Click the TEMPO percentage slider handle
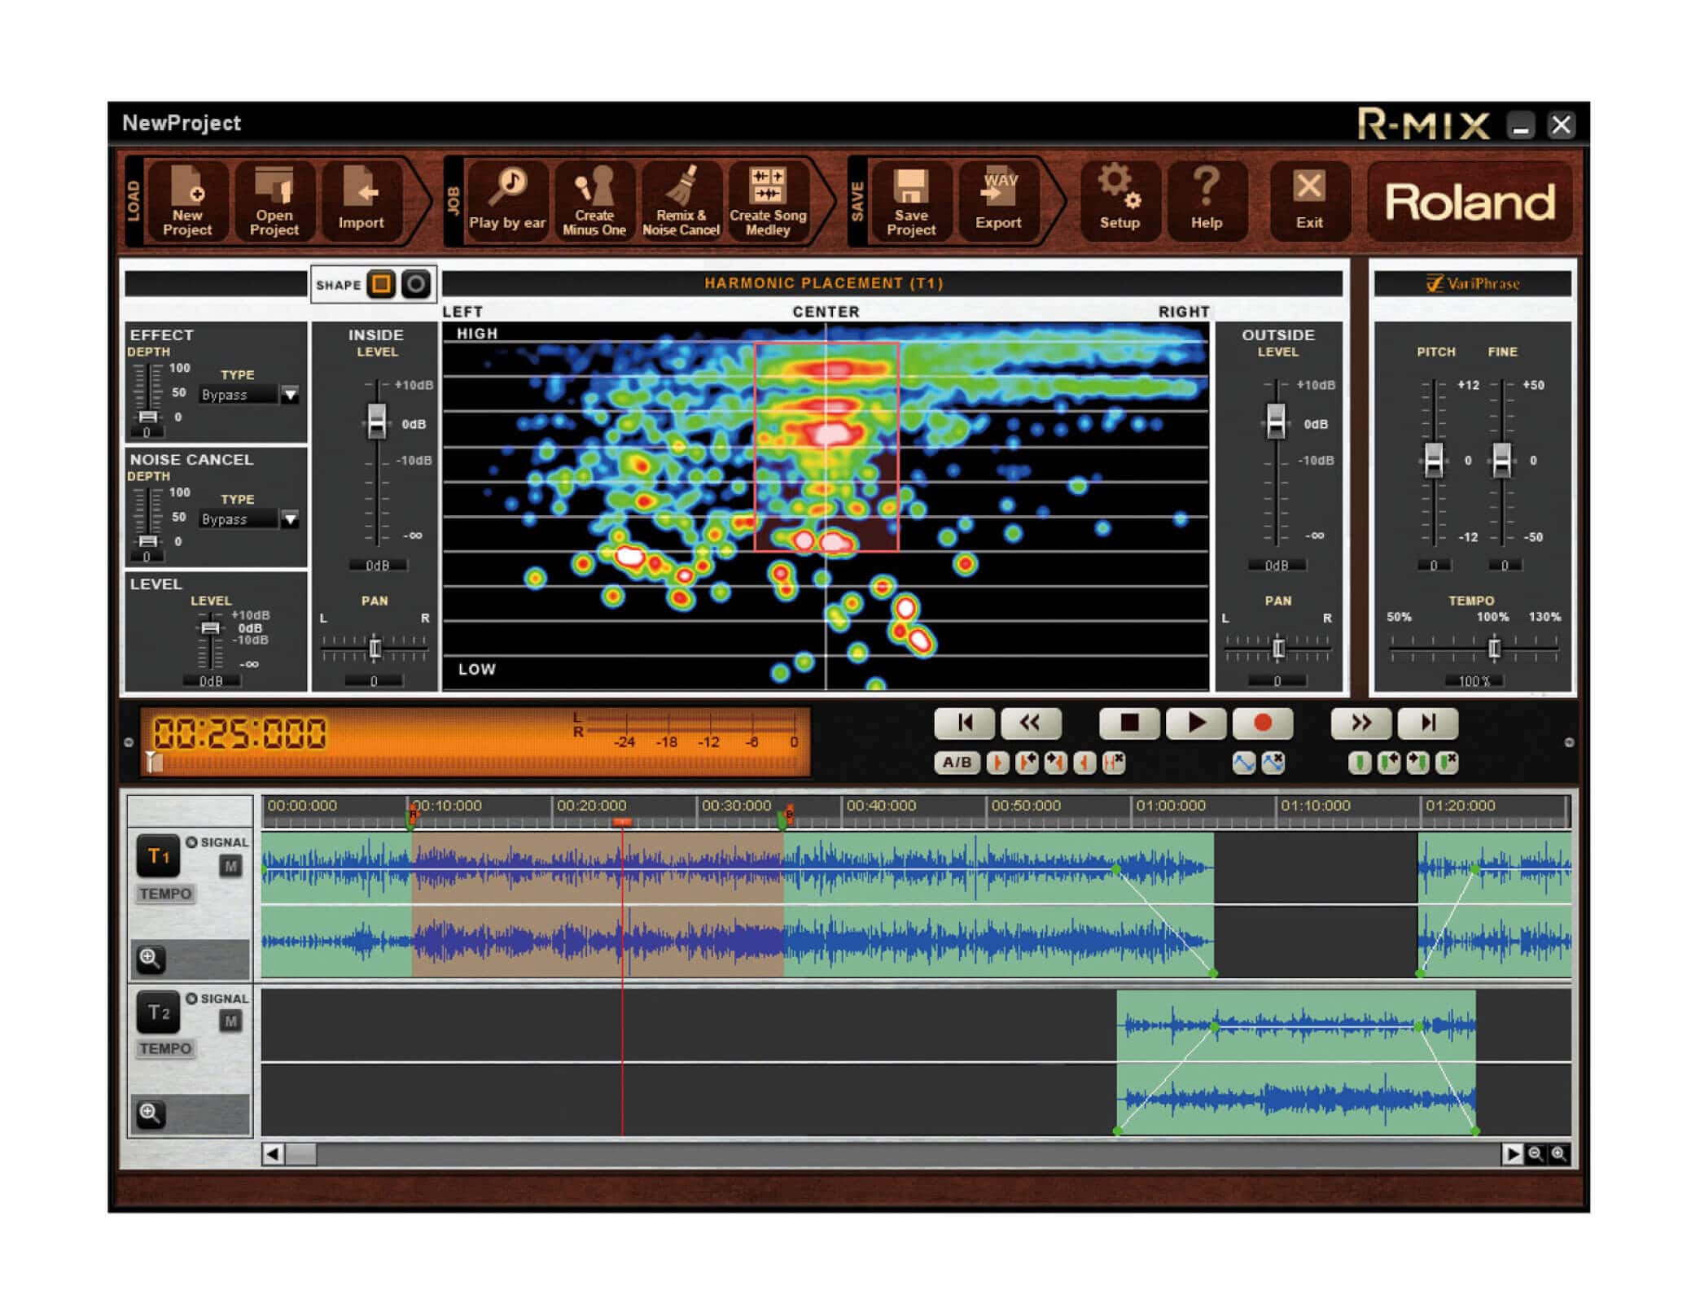The height and width of the screenshot is (1316, 1700). click(1494, 648)
